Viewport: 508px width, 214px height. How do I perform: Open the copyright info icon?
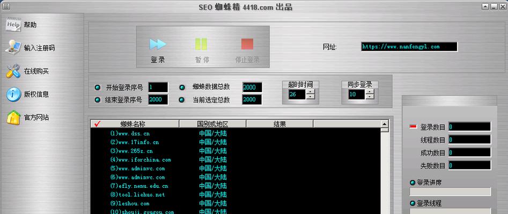(x=13, y=94)
